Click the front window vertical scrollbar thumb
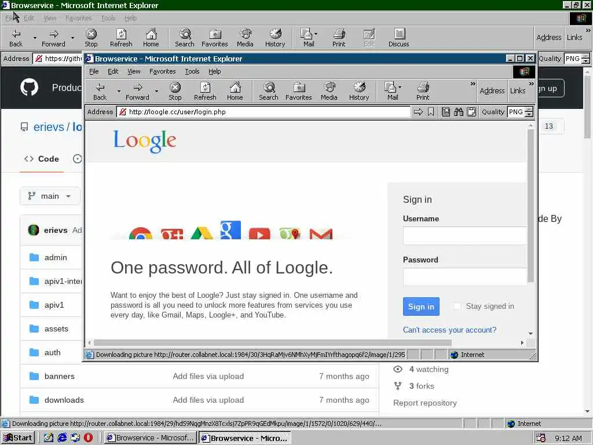The width and height of the screenshot is (593, 445). [x=530, y=206]
